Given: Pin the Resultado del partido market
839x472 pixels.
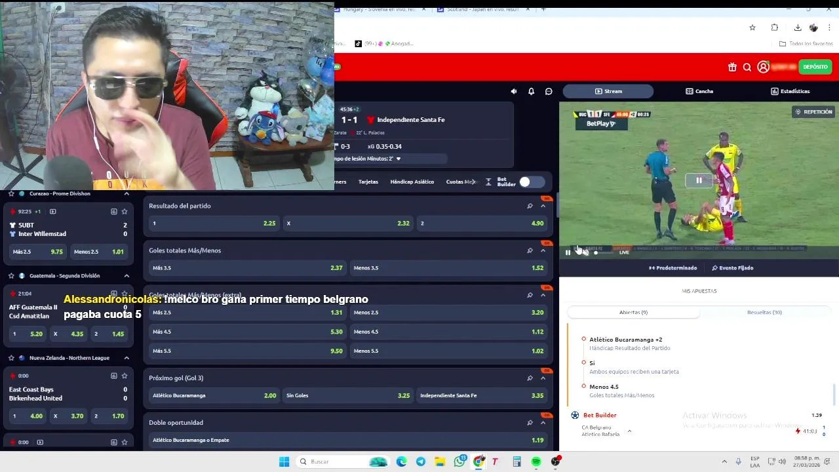Looking at the screenshot, I should pos(530,206).
